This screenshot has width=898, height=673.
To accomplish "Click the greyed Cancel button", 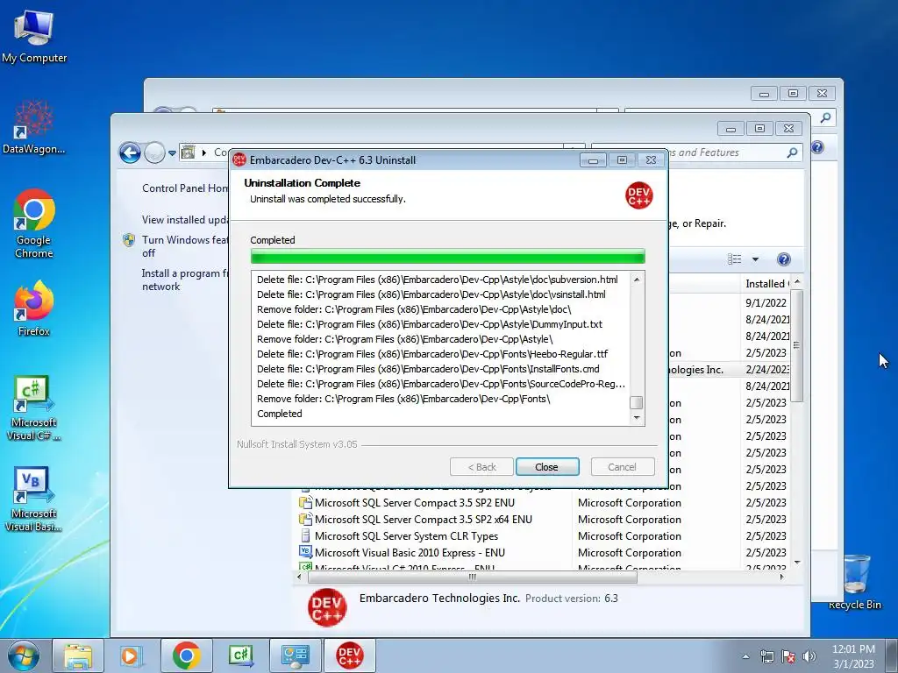I will pyautogui.click(x=622, y=467).
